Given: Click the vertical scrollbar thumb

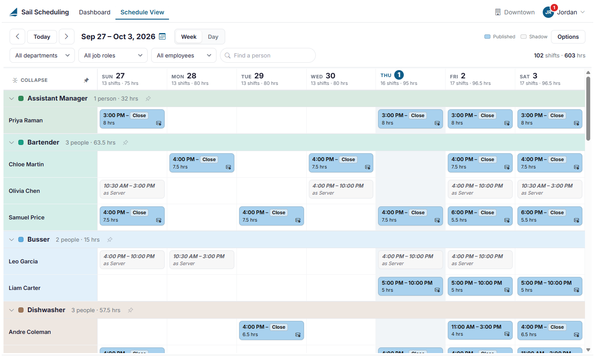Looking at the screenshot, I should tap(588, 108).
